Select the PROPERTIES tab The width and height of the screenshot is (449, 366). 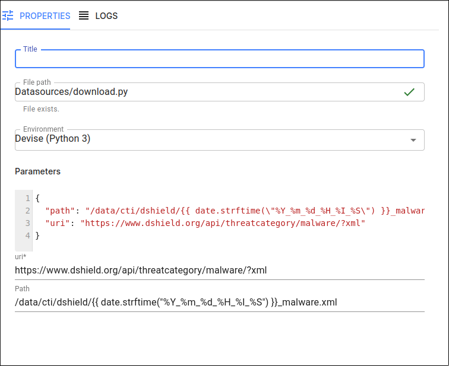coord(36,15)
